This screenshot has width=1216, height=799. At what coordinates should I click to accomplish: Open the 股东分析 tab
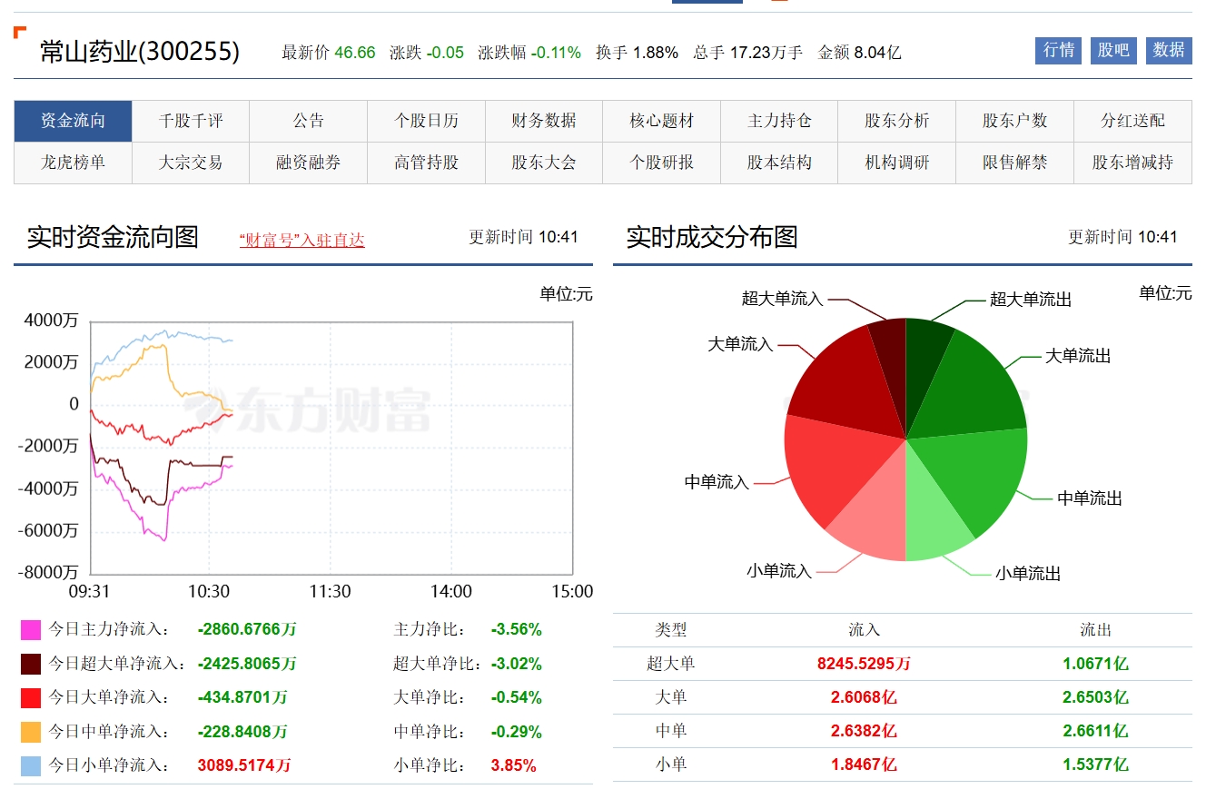pyautogui.click(x=897, y=121)
